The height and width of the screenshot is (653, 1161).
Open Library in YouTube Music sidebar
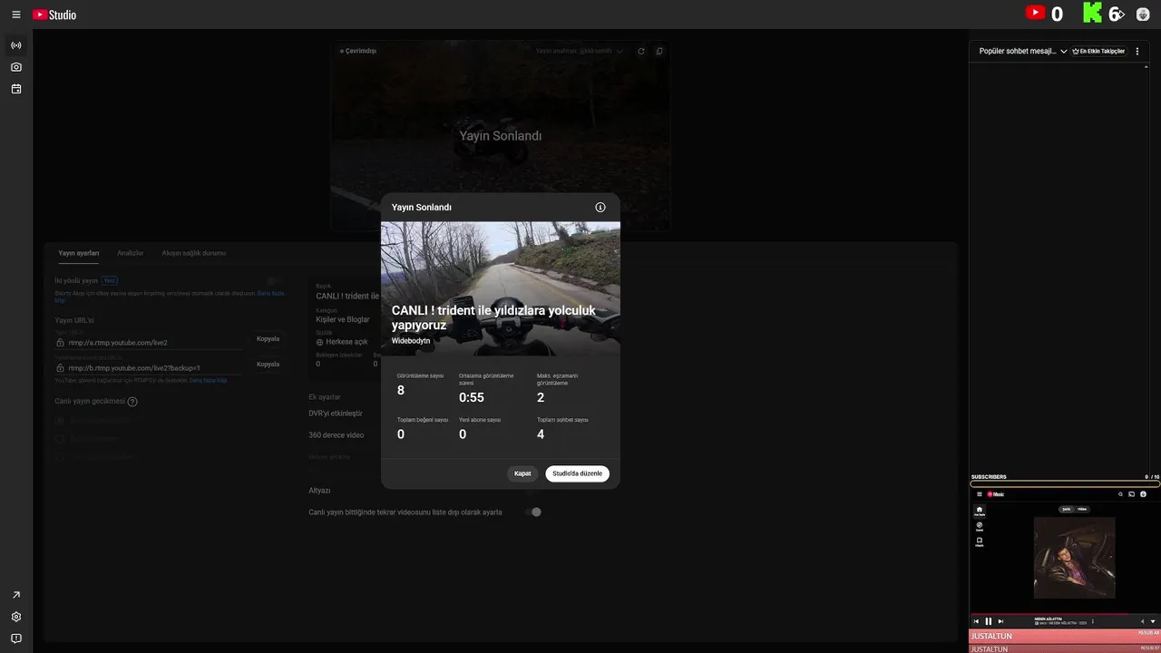pos(980,542)
